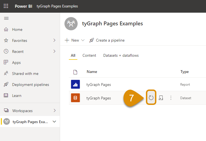Click the Schedule refresh icon for dataset
206x141 pixels.
pos(161,98)
